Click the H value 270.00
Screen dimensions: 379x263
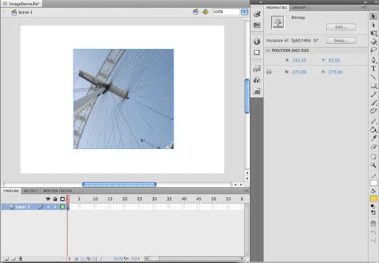(x=335, y=72)
